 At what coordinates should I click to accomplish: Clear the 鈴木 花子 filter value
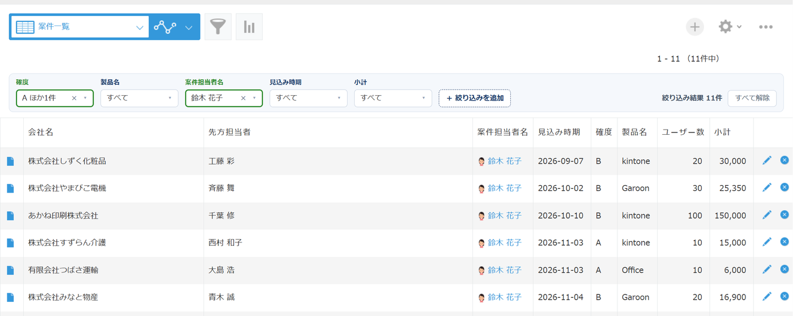click(243, 98)
